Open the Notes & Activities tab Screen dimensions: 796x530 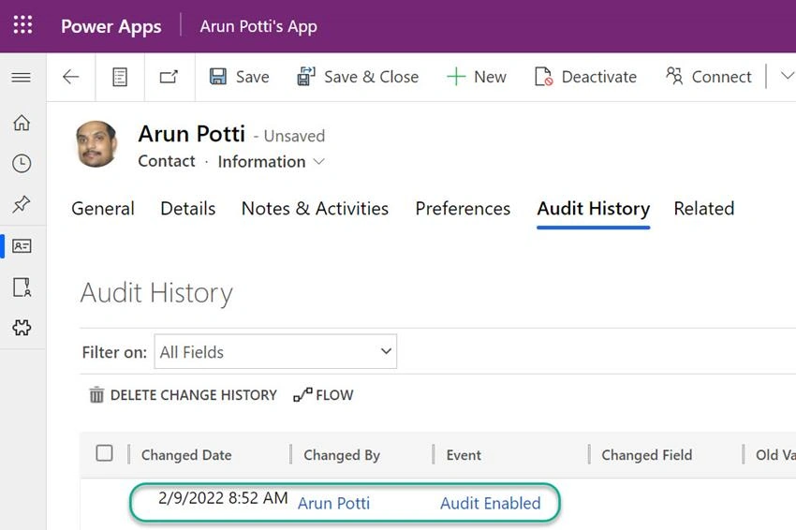click(315, 209)
